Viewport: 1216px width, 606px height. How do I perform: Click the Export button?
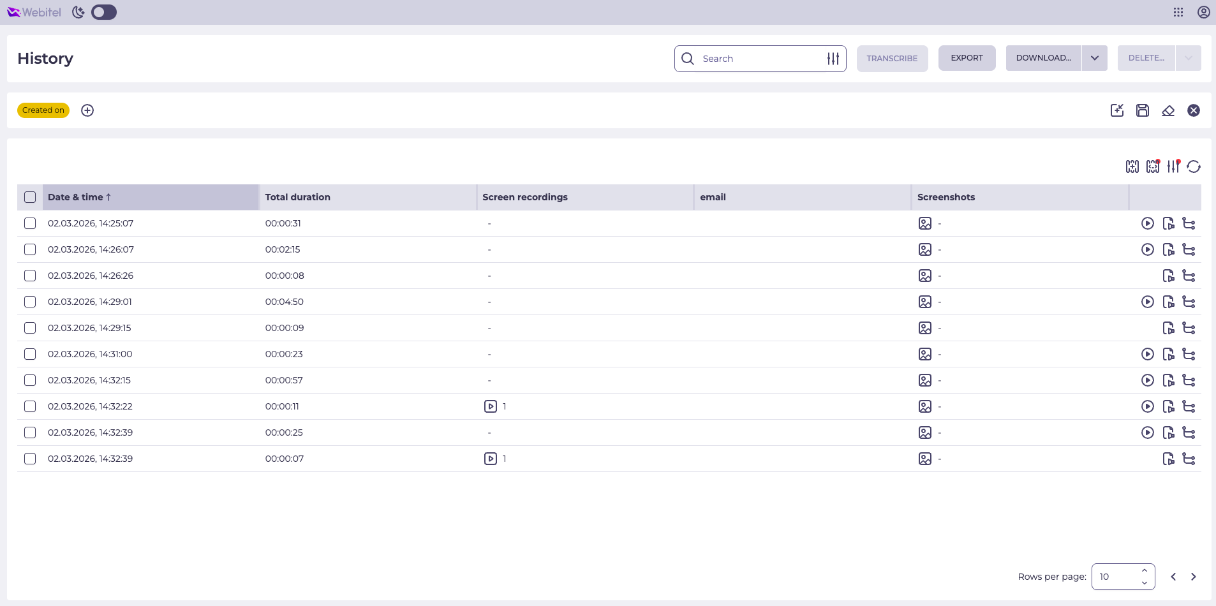967,58
